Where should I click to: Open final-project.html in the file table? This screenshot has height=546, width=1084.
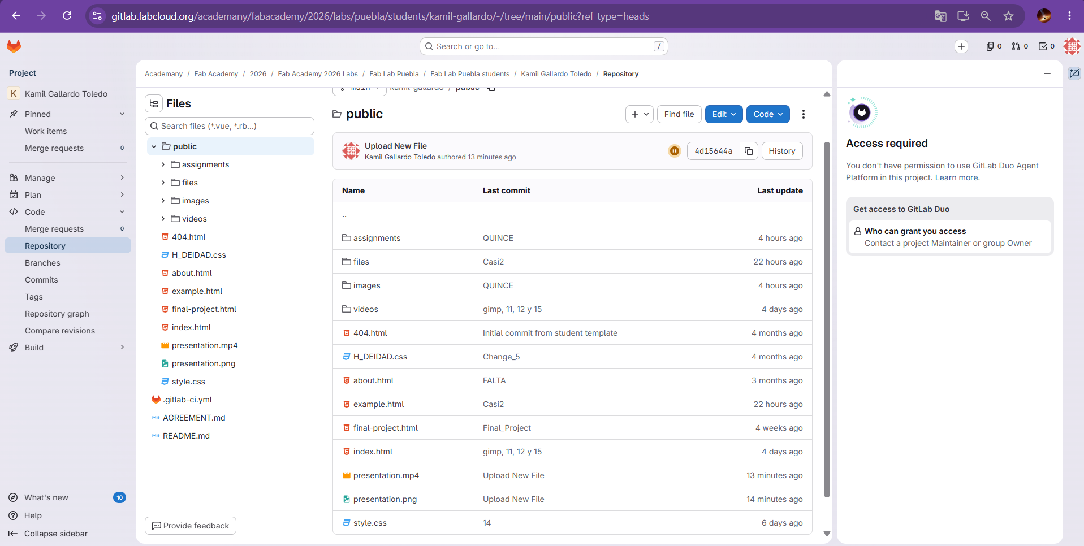click(386, 428)
